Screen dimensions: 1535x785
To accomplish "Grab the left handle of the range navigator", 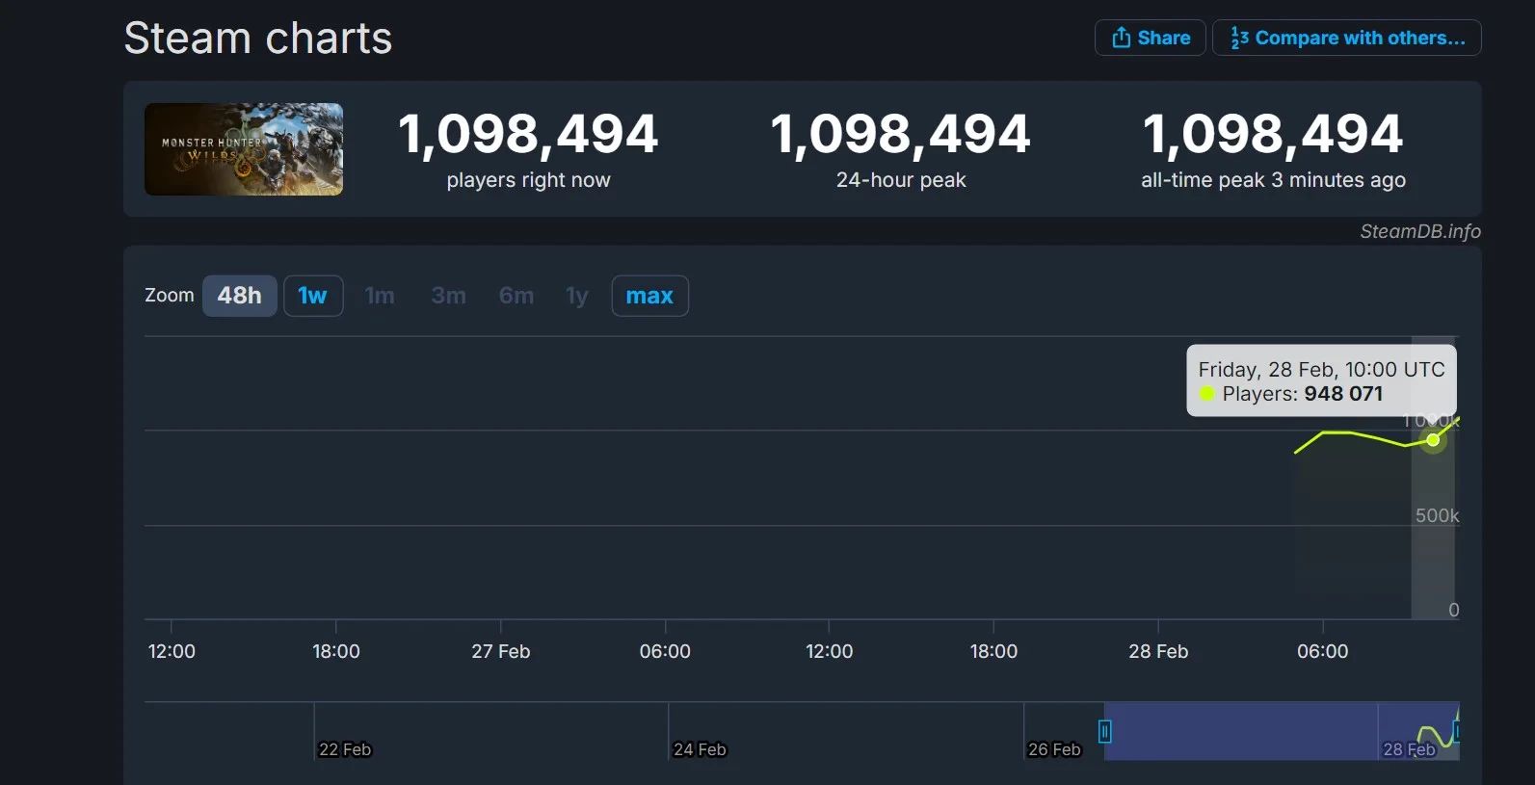I will point(1105,732).
